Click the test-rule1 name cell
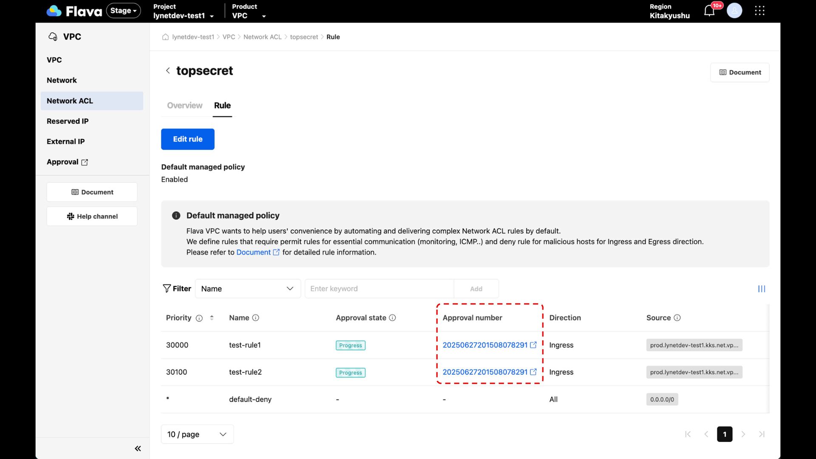Screen dimensions: 816x459 coord(245,345)
